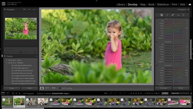Filter by unflagged status icon
The height and width of the screenshot is (109, 193).
click(115, 93)
